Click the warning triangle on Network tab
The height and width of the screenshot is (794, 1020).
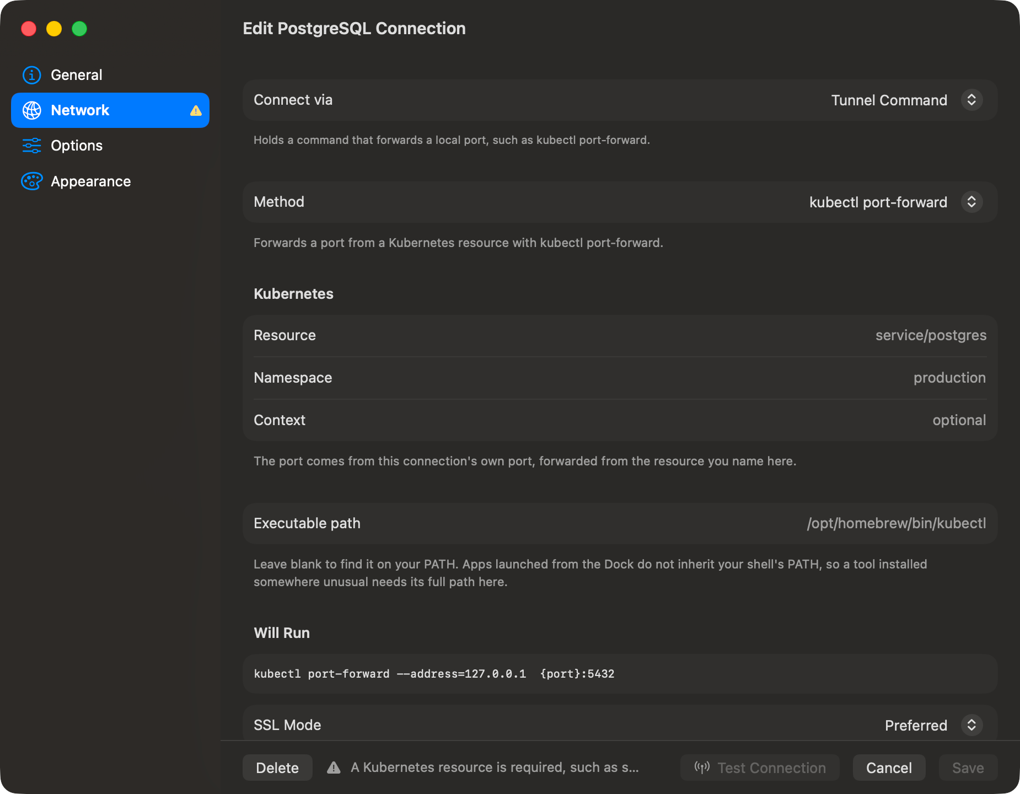[196, 110]
